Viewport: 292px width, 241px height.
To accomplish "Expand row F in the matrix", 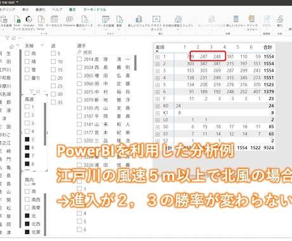I will click(157, 99).
